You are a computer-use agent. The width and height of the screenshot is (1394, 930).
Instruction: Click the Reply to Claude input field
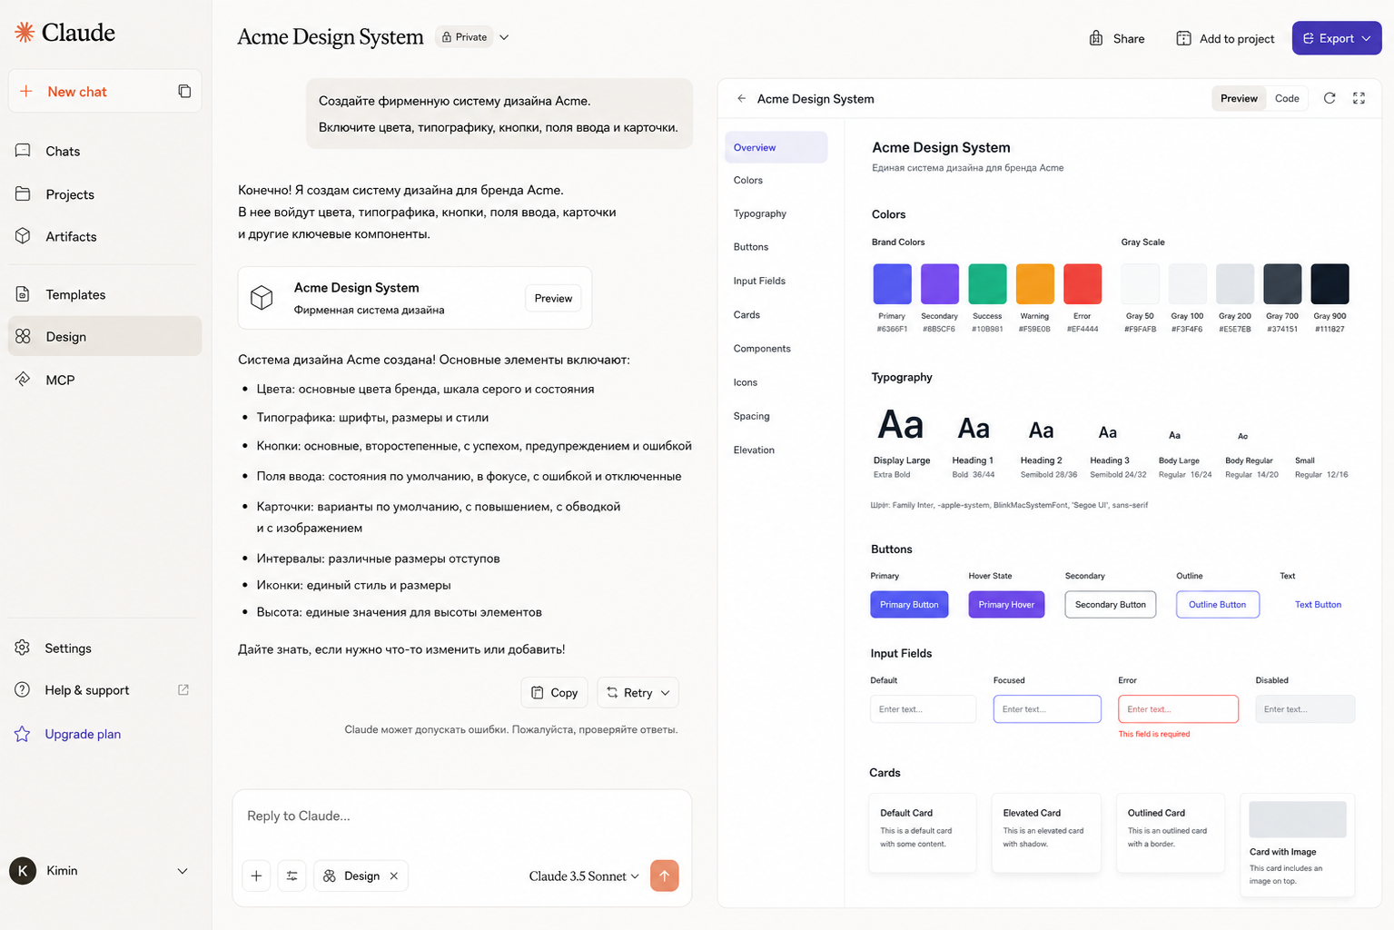(x=461, y=816)
